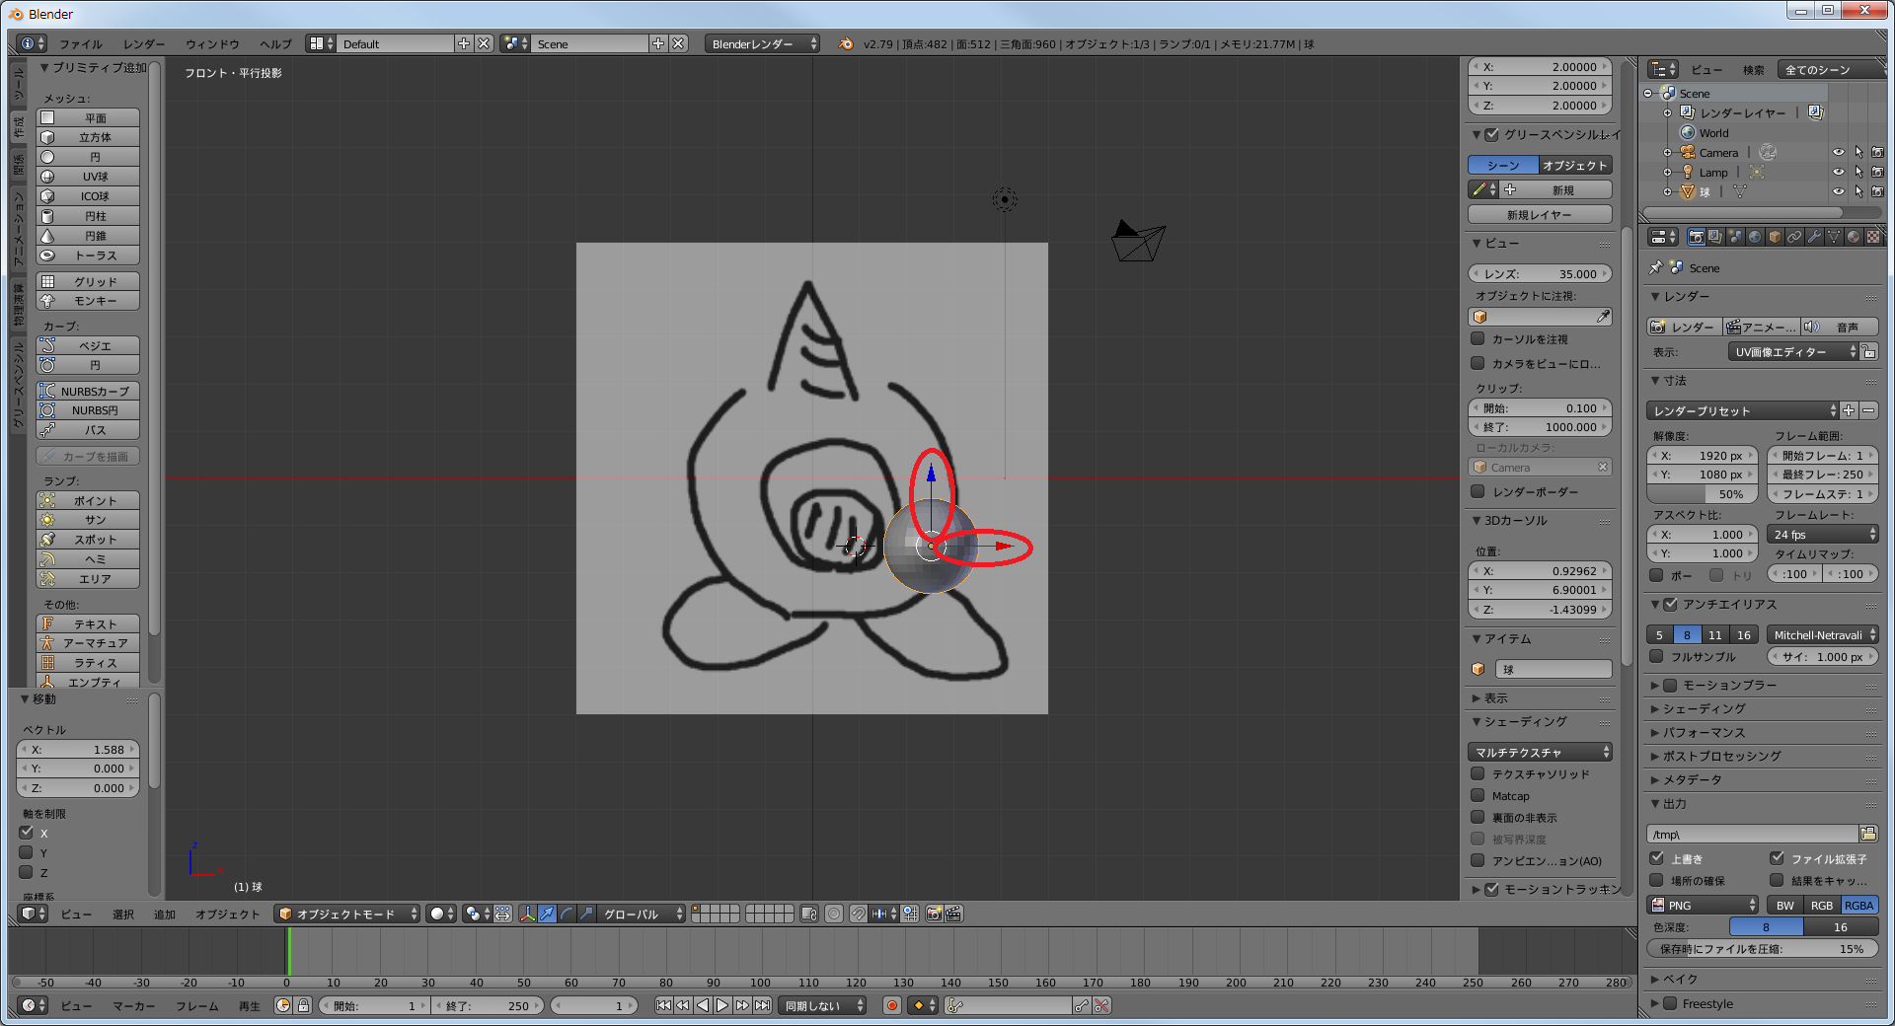Open the Material properties tab sphere icon
Viewport: 1895px width, 1026px height.
(x=1854, y=237)
